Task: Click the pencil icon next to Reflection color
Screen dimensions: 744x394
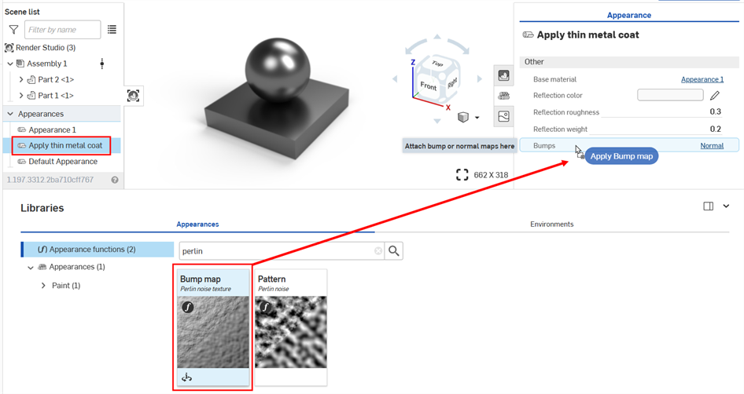Action: point(715,96)
